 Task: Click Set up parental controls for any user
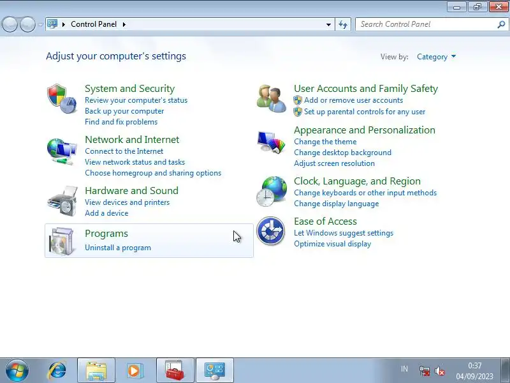365,112
